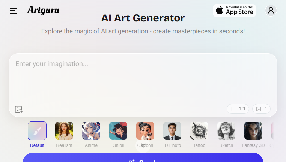Open the 1:1 aspect ratio selector

point(238,109)
